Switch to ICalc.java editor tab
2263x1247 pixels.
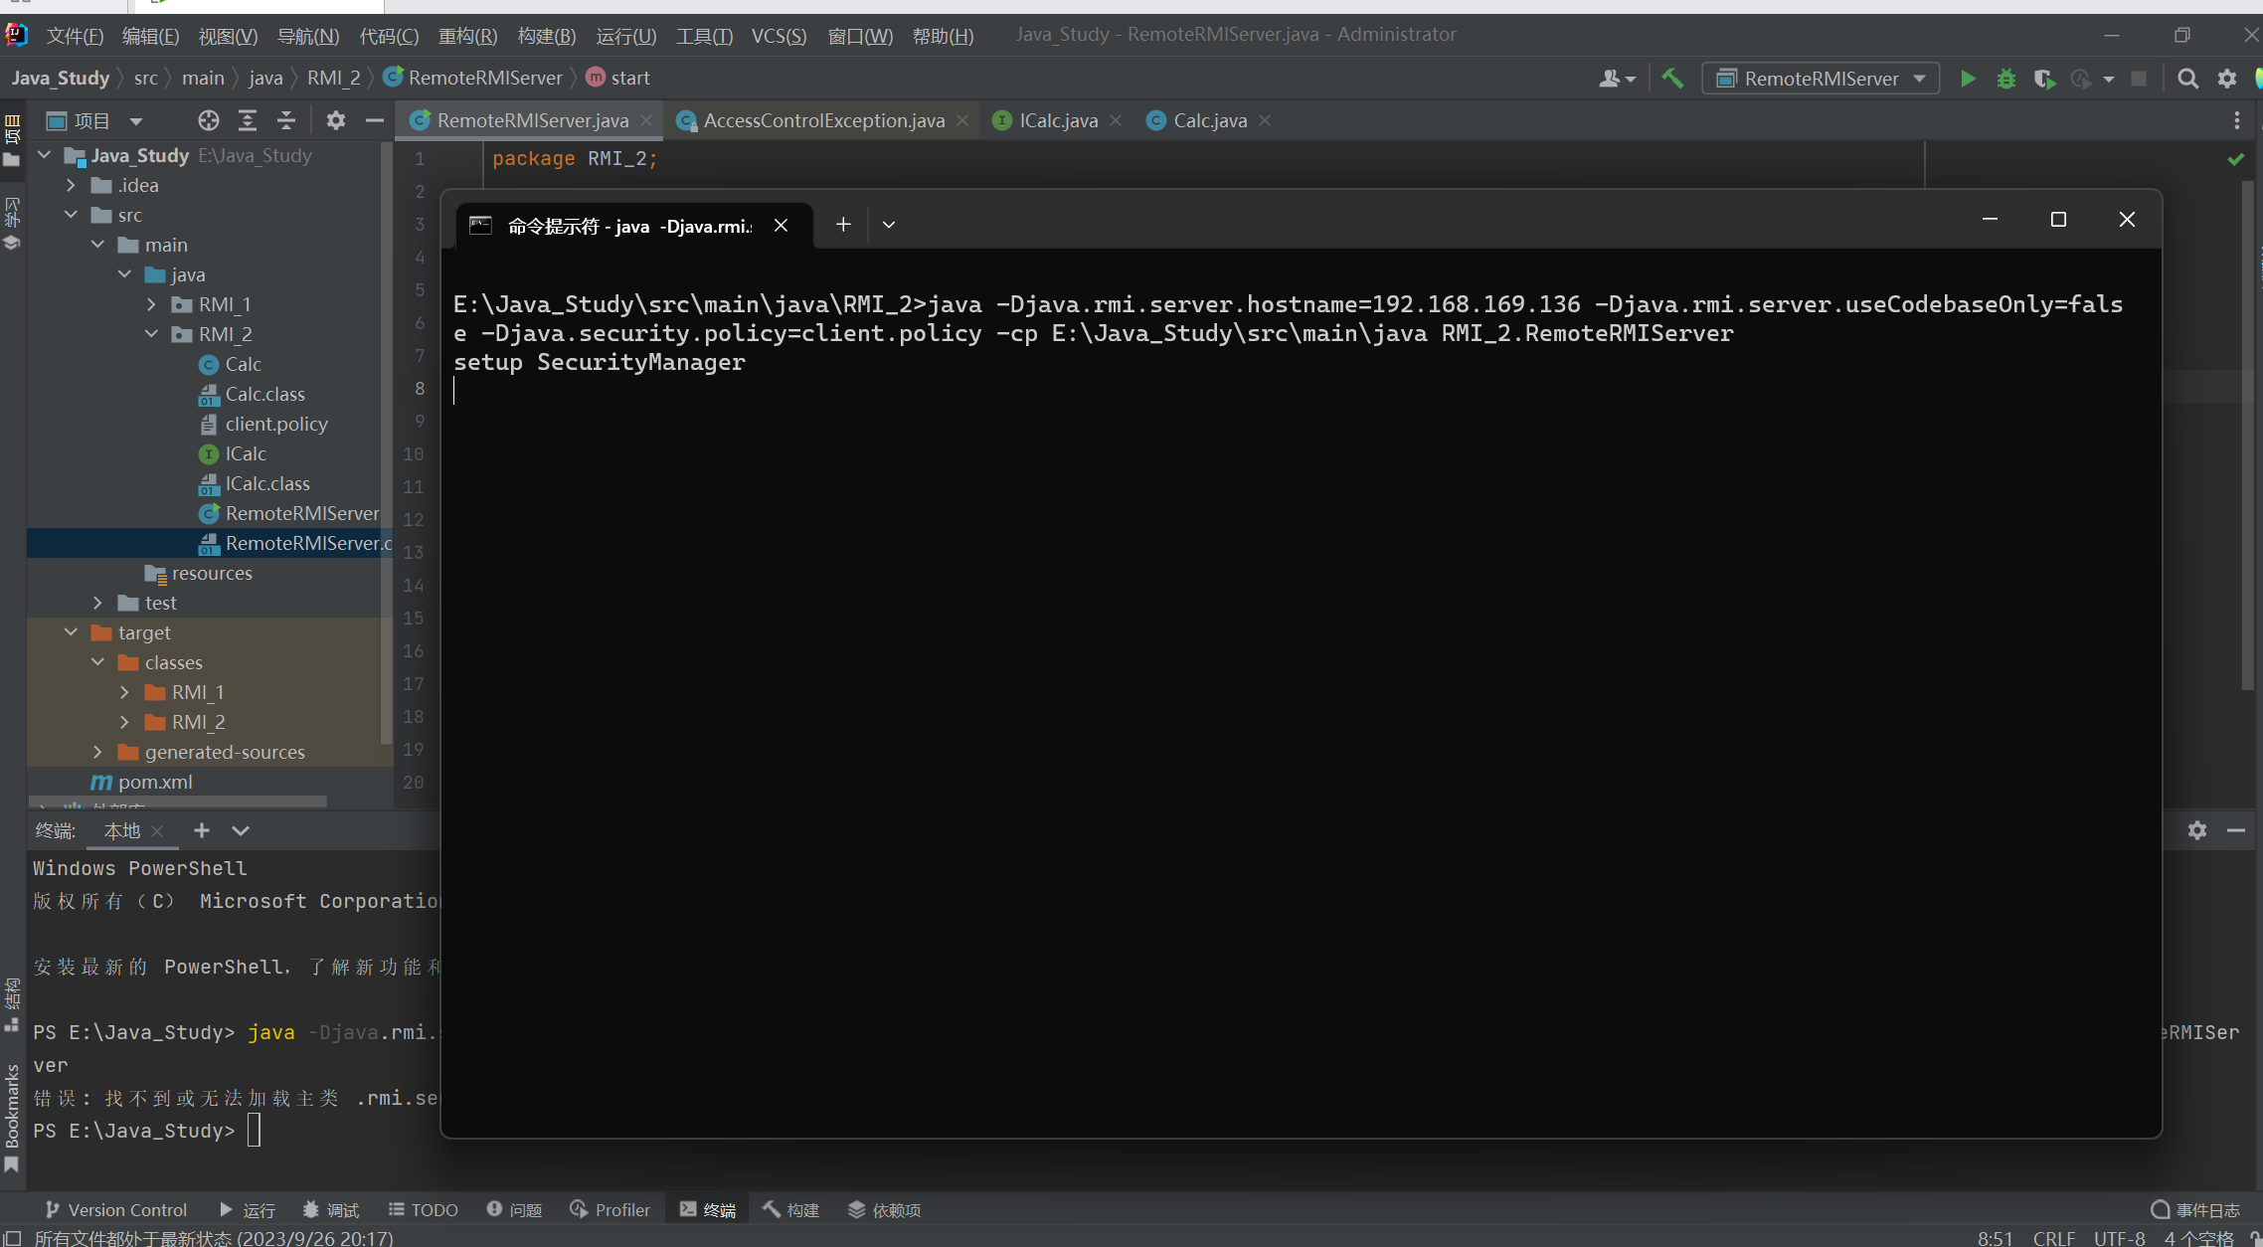(x=1058, y=120)
